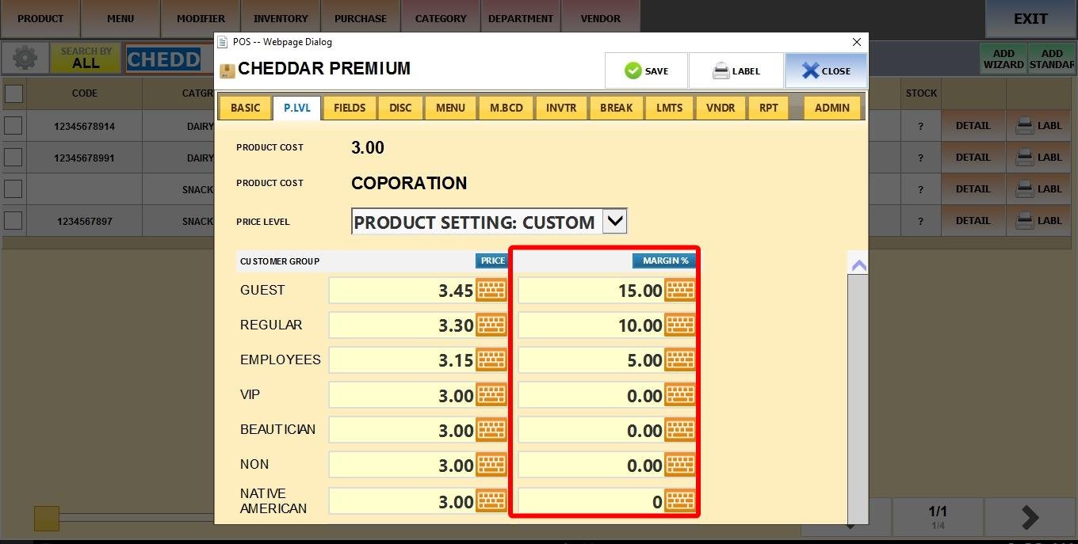1078x544 pixels.
Task: Open keypad for REGULAR margin field
Action: click(x=679, y=325)
